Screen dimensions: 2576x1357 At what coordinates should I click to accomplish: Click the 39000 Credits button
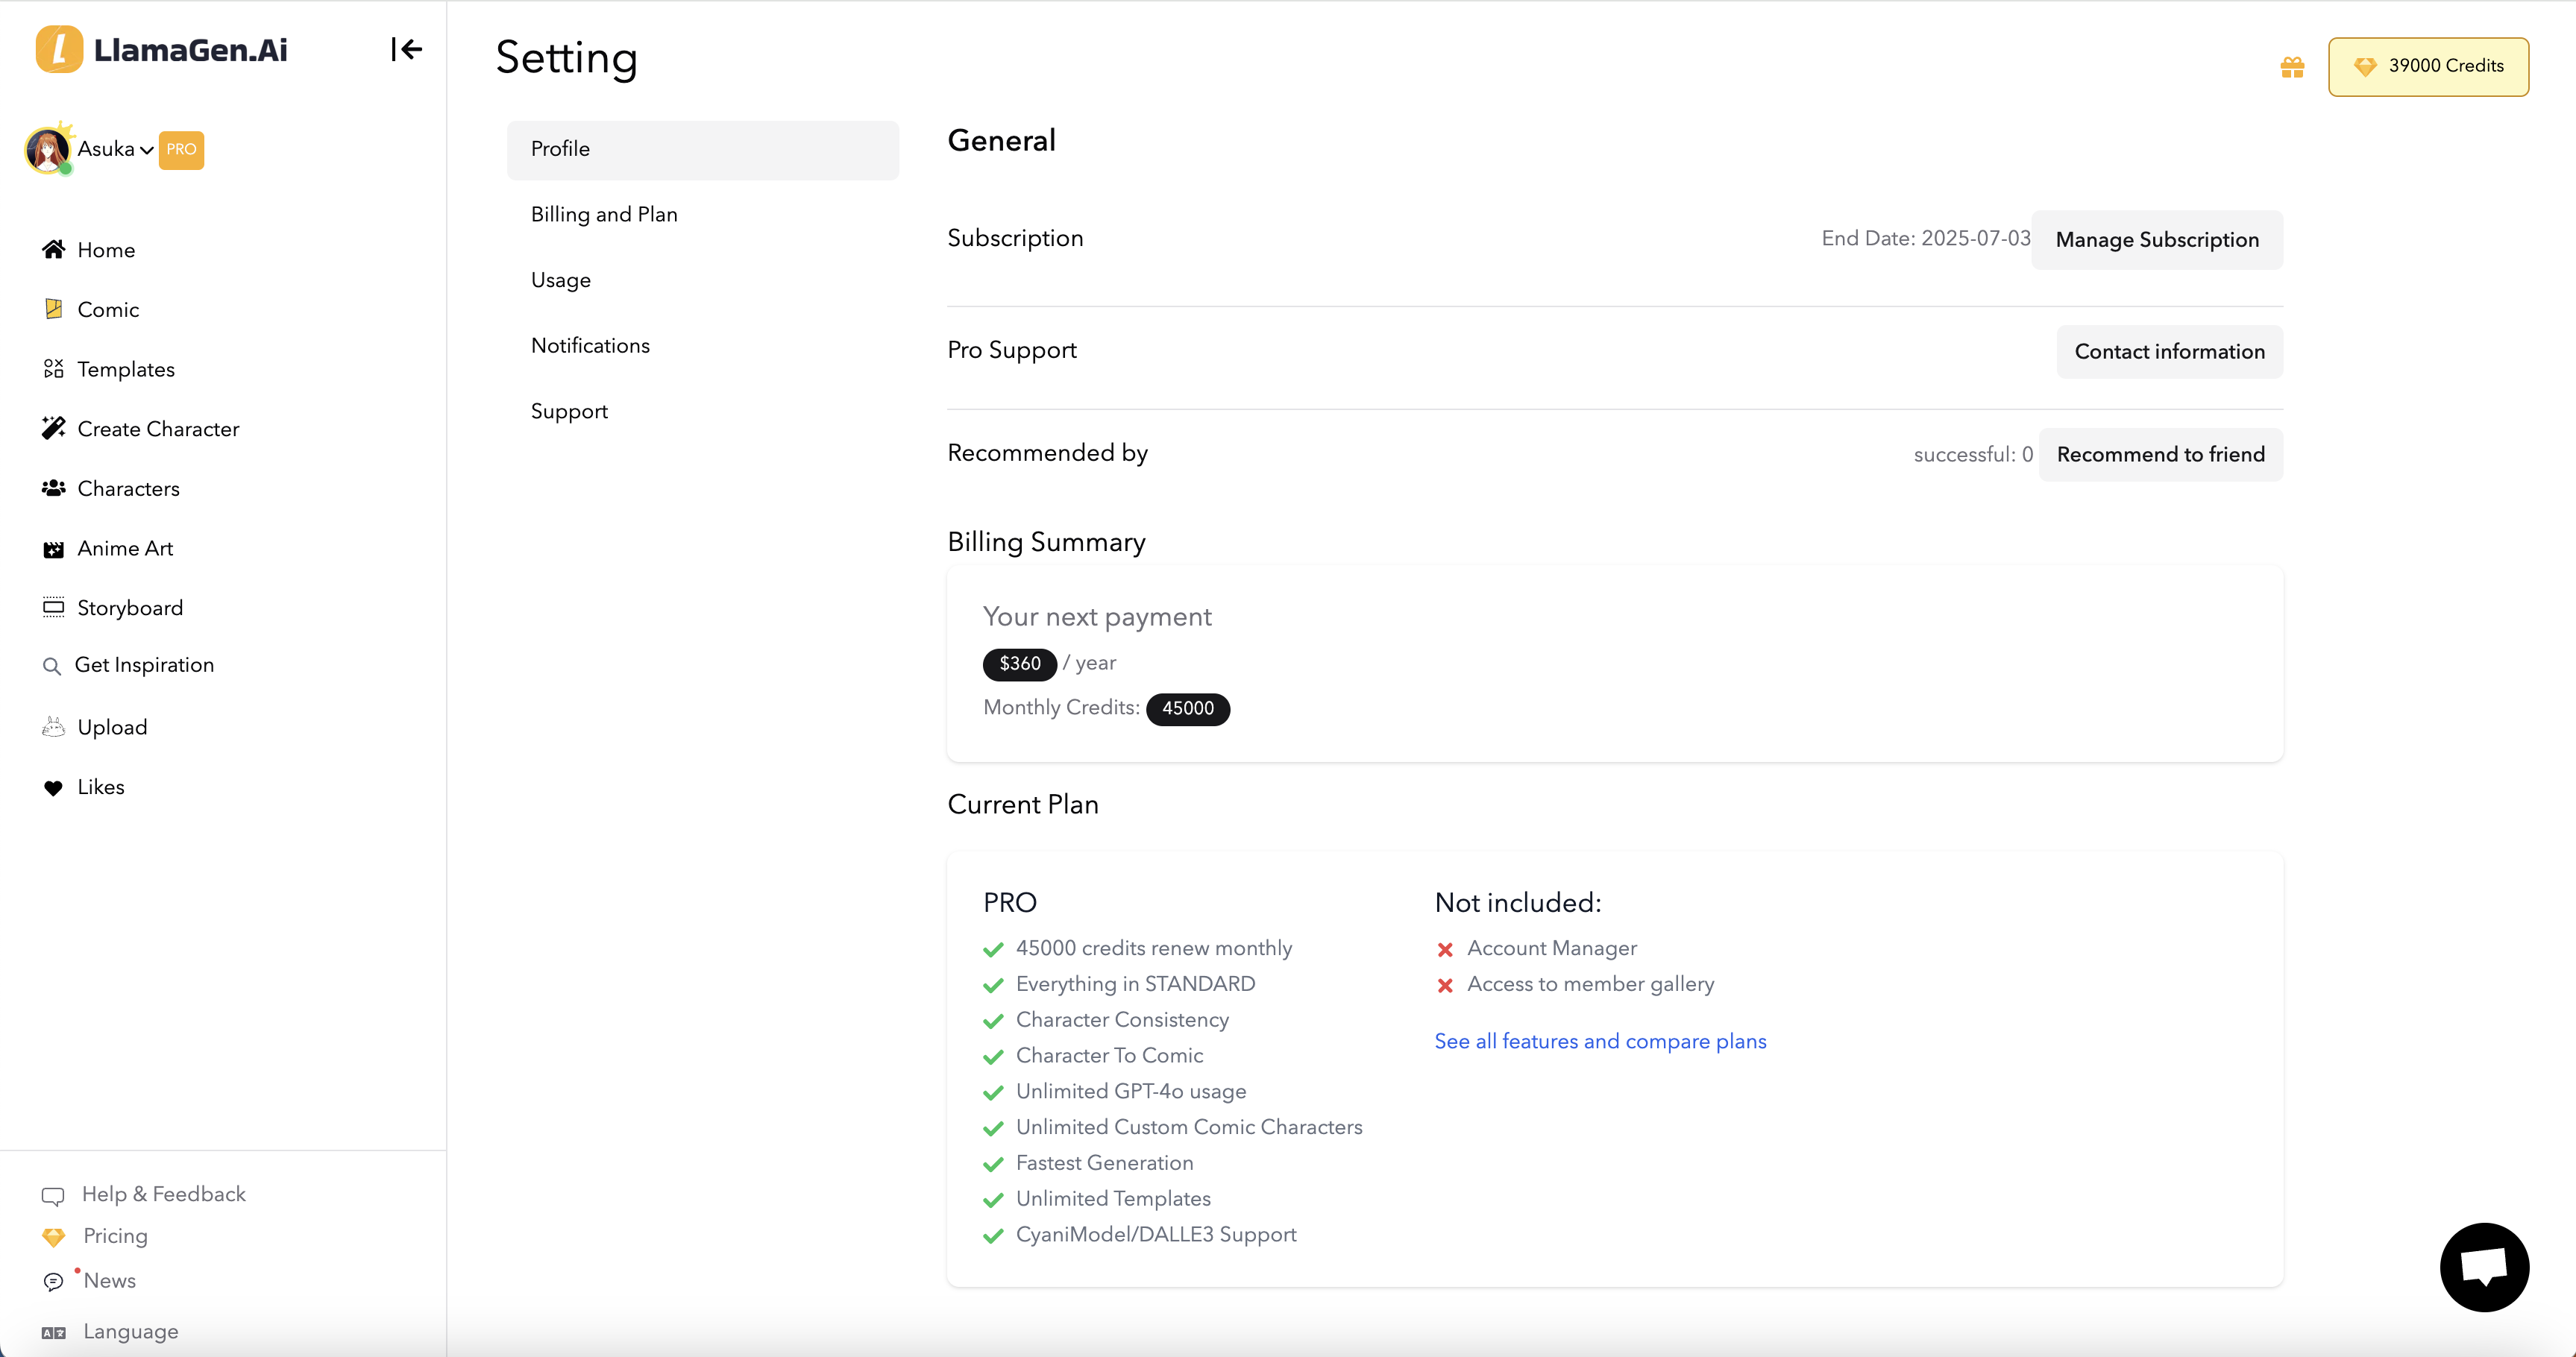[x=2428, y=66]
